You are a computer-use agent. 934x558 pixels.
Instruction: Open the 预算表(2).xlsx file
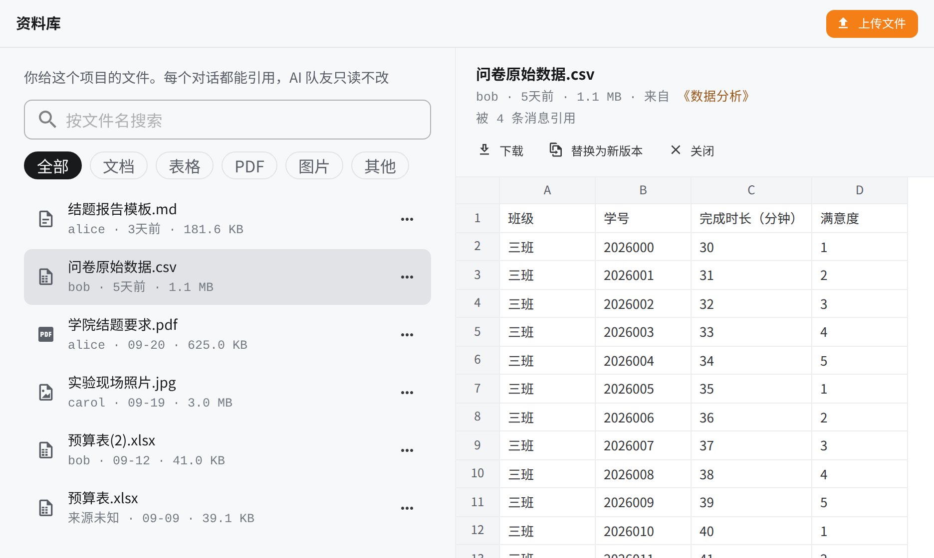pos(228,450)
